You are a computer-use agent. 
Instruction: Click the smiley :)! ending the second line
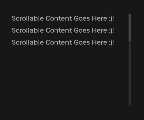pyautogui.click(x=112, y=31)
